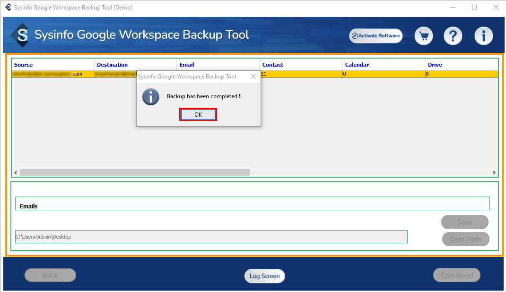Click the blue info icon in the dialog
This screenshot has width=506, height=292.
click(x=151, y=96)
